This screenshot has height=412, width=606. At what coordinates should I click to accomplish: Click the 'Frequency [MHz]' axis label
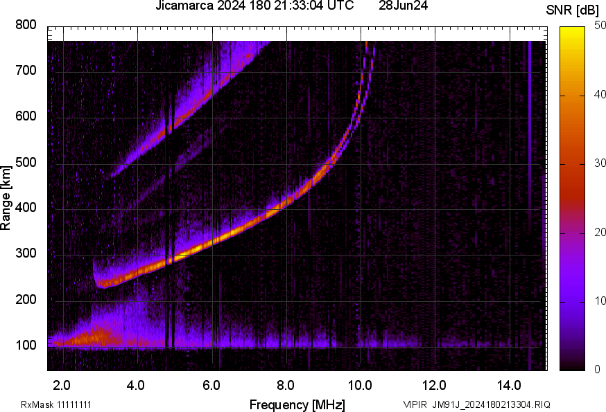tap(297, 404)
